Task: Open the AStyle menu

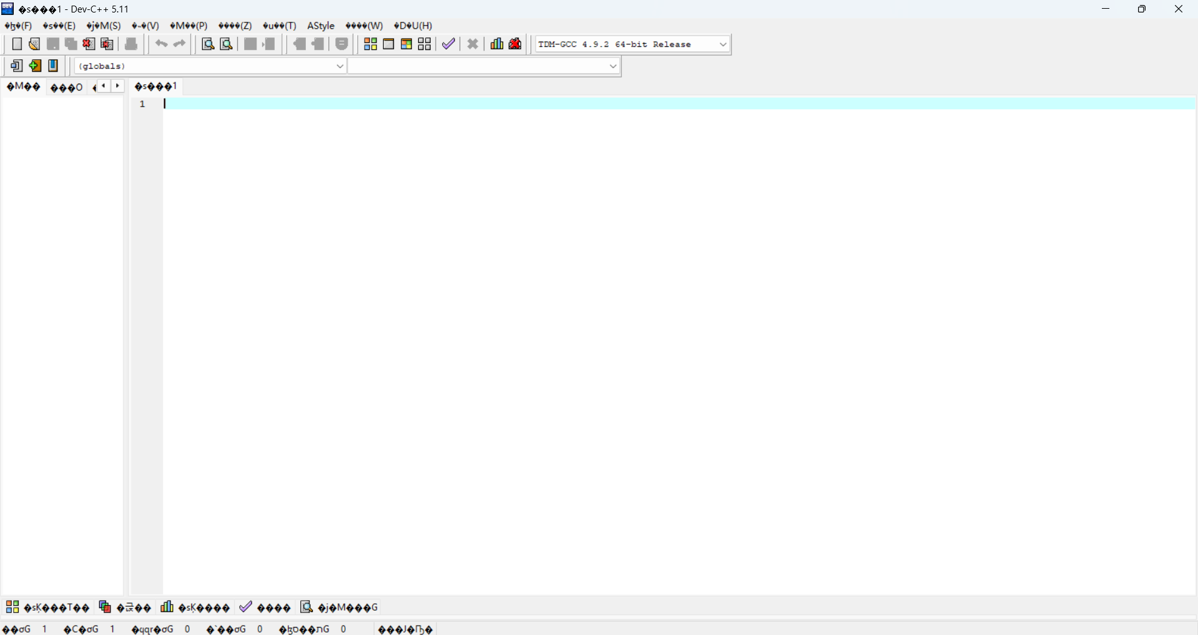Action: click(x=321, y=26)
